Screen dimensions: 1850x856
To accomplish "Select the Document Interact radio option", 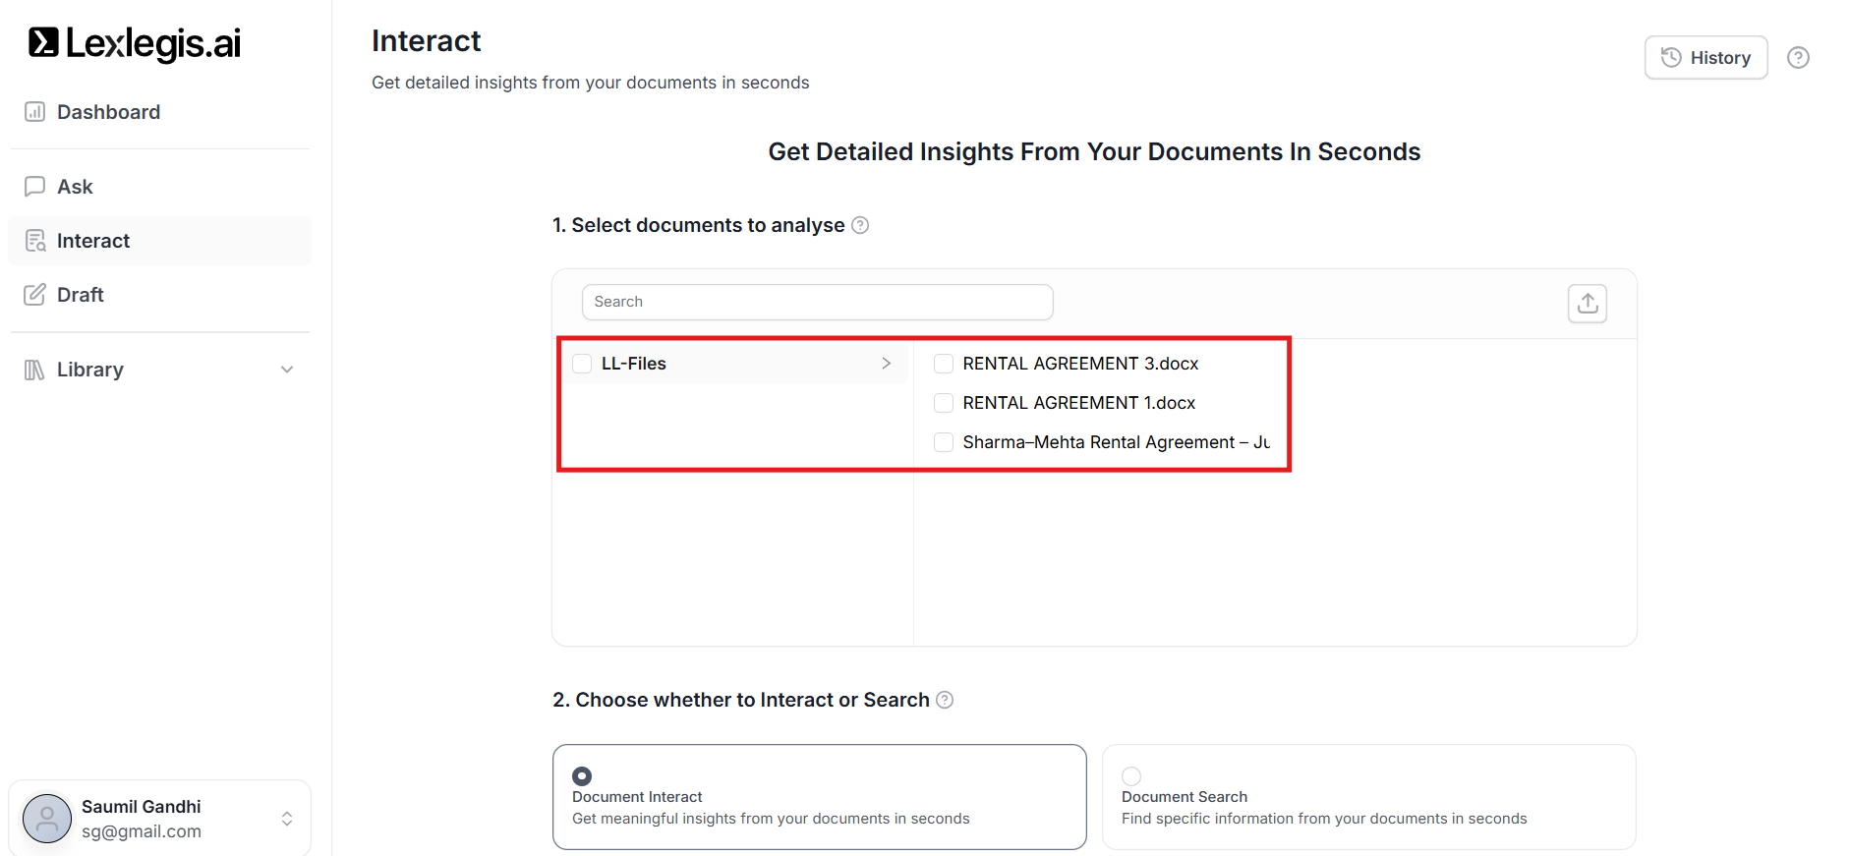I will [582, 776].
